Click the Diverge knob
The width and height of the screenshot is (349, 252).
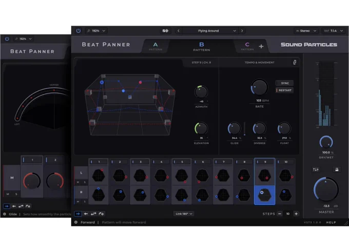click(x=259, y=128)
